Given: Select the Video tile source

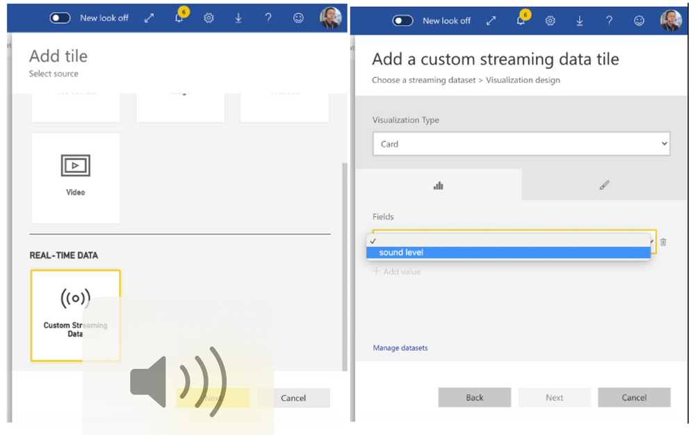Looking at the screenshot, I should [x=76, y=178].
